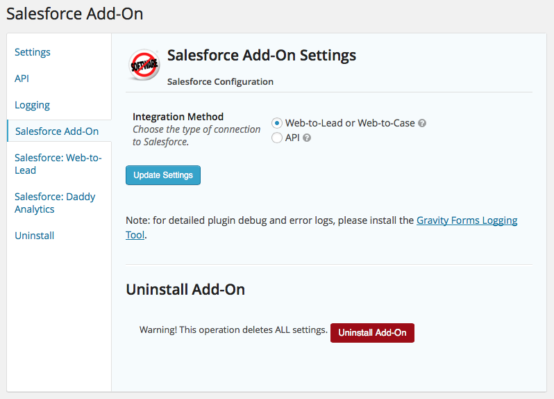
Task: Select the Web-to-Lead or Web-to-Case radio button
Action: pyautogui.click(x=277, y=123)
